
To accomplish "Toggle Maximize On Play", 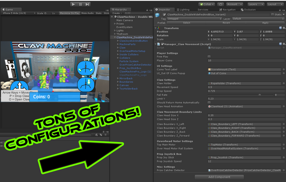I will (69, 13).
